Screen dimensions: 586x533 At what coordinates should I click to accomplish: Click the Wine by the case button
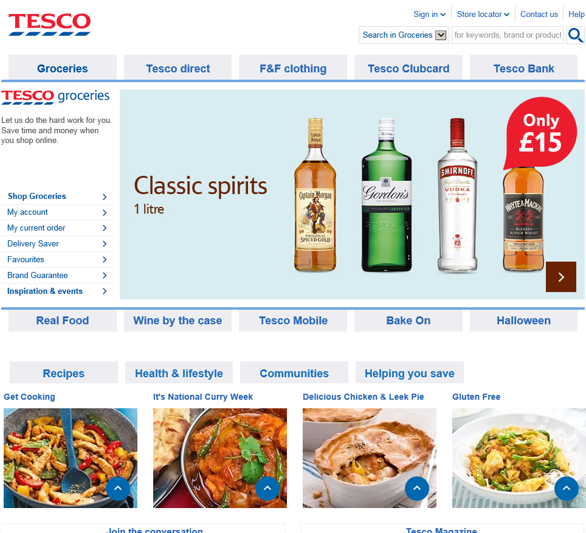(178, 321)
